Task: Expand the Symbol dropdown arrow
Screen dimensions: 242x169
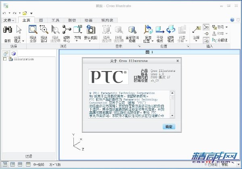Action: pos(226,27)
